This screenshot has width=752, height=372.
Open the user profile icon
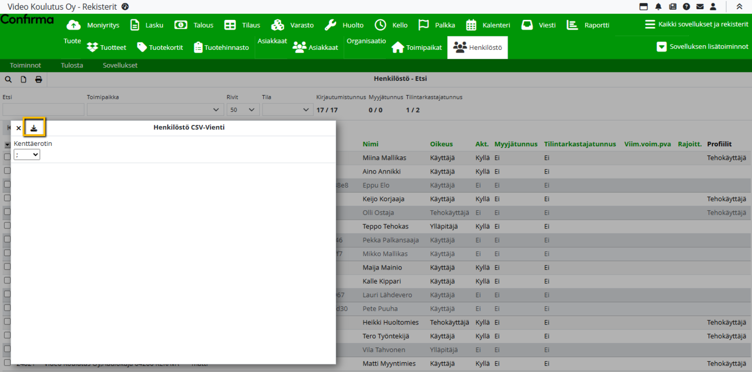(x=713, y=6)
